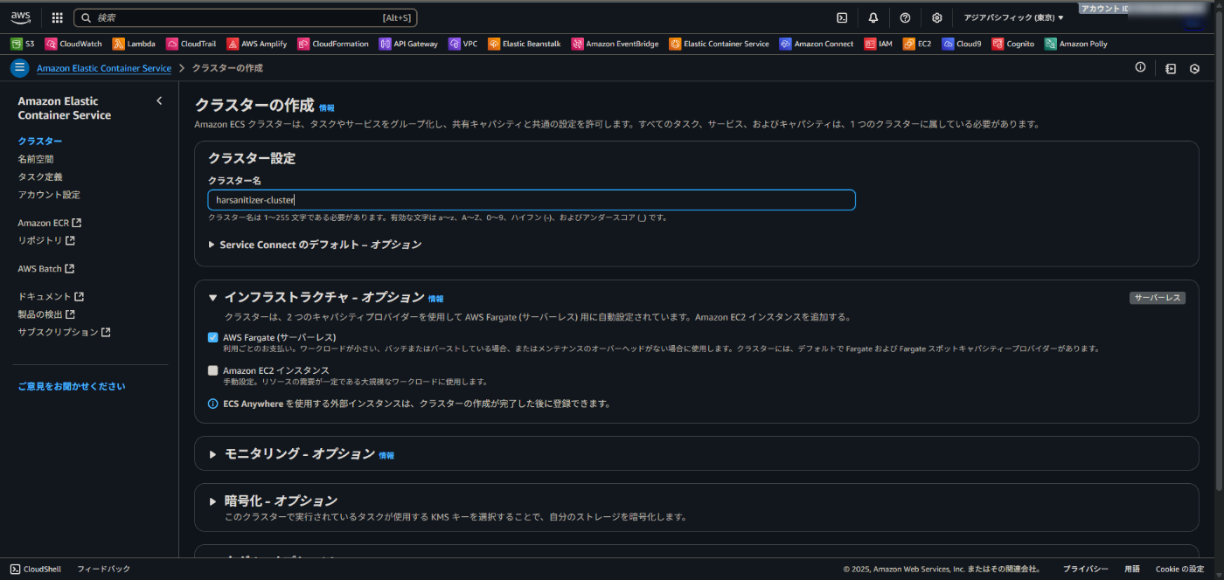Select 名前空間 in side navigation
Screen dimensions: 1224x580
pos(35,159)
